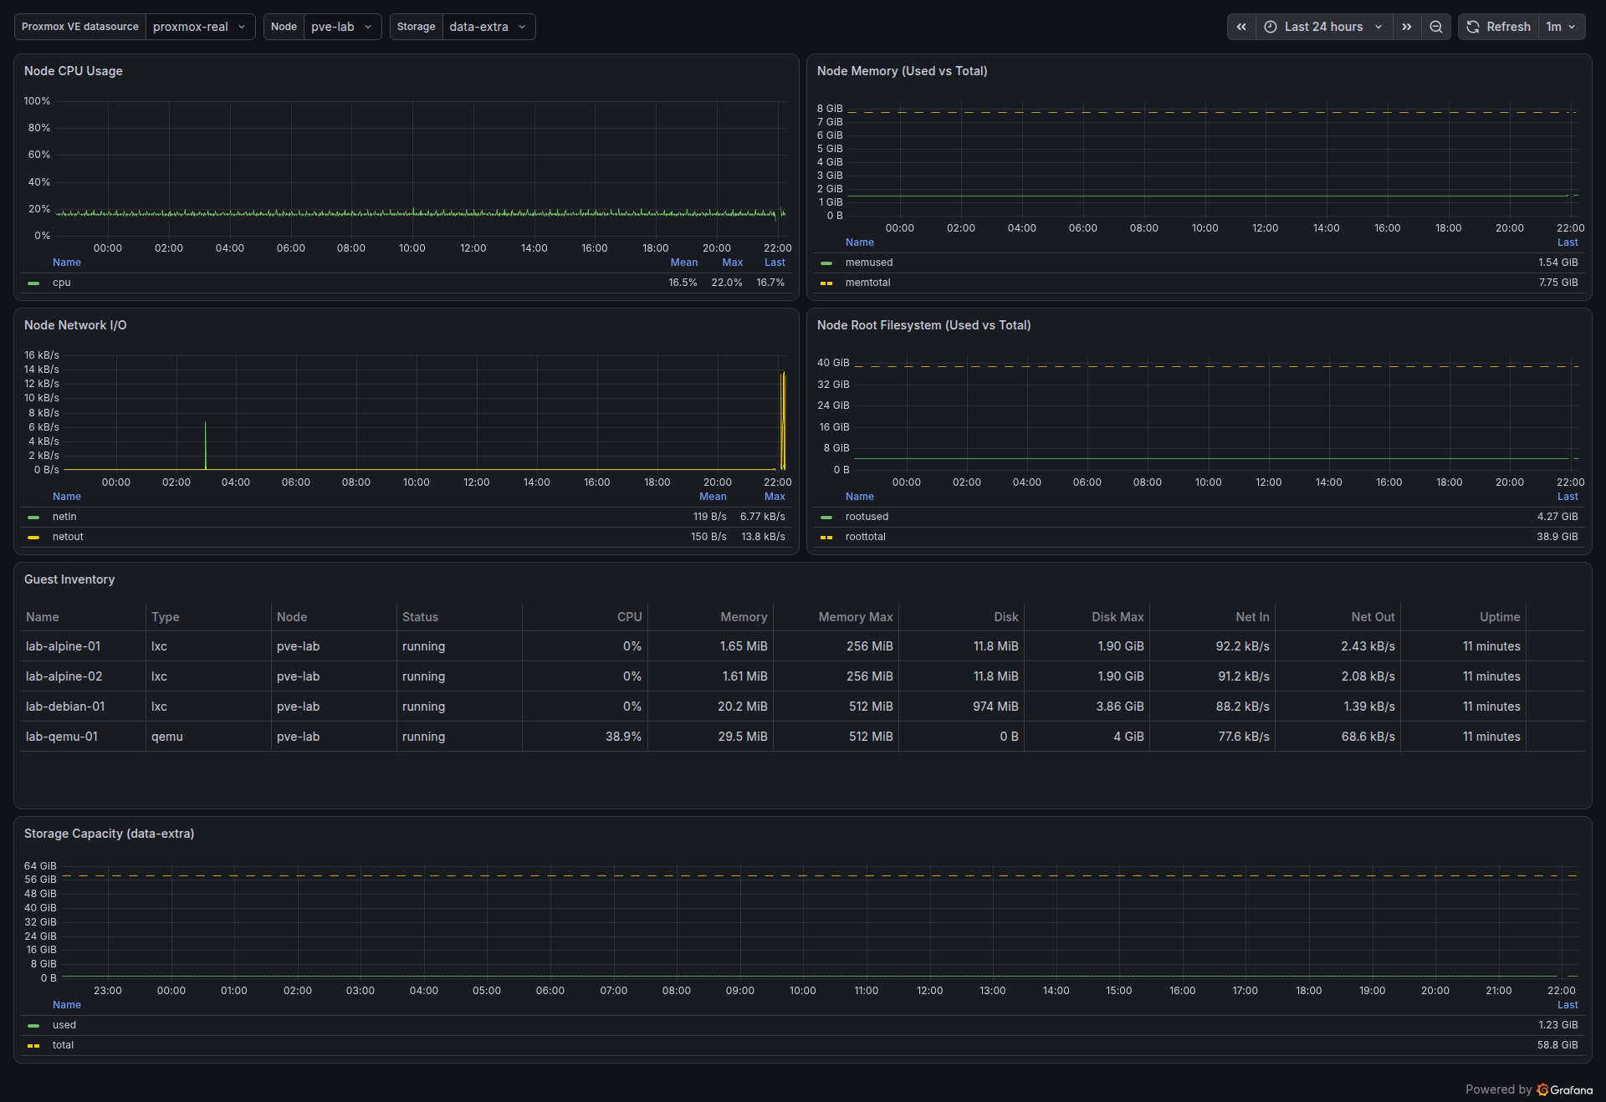1606x1102 pixels.
Task: Click the Guest Inventory panel title
Action: tap(69, 579)
